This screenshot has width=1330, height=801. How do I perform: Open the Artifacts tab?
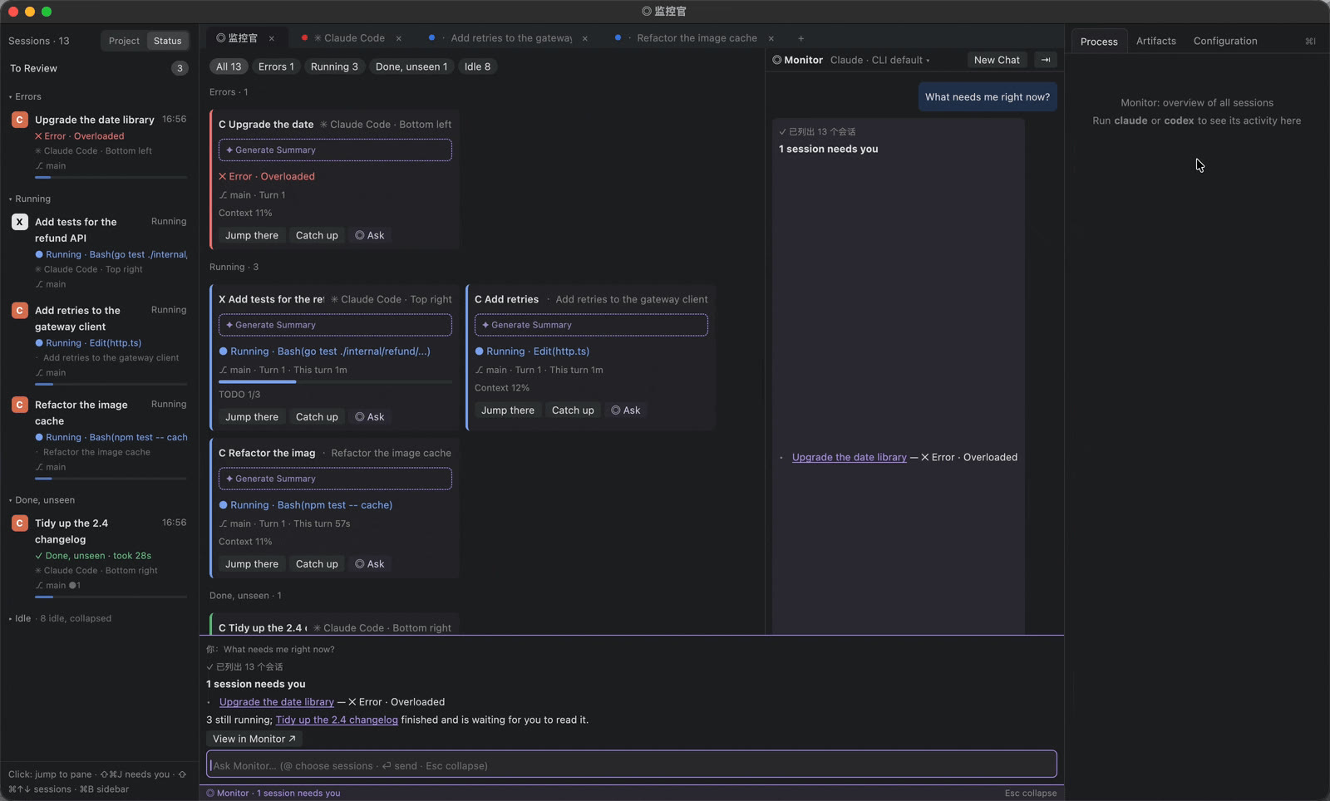tap(1156, 41)
